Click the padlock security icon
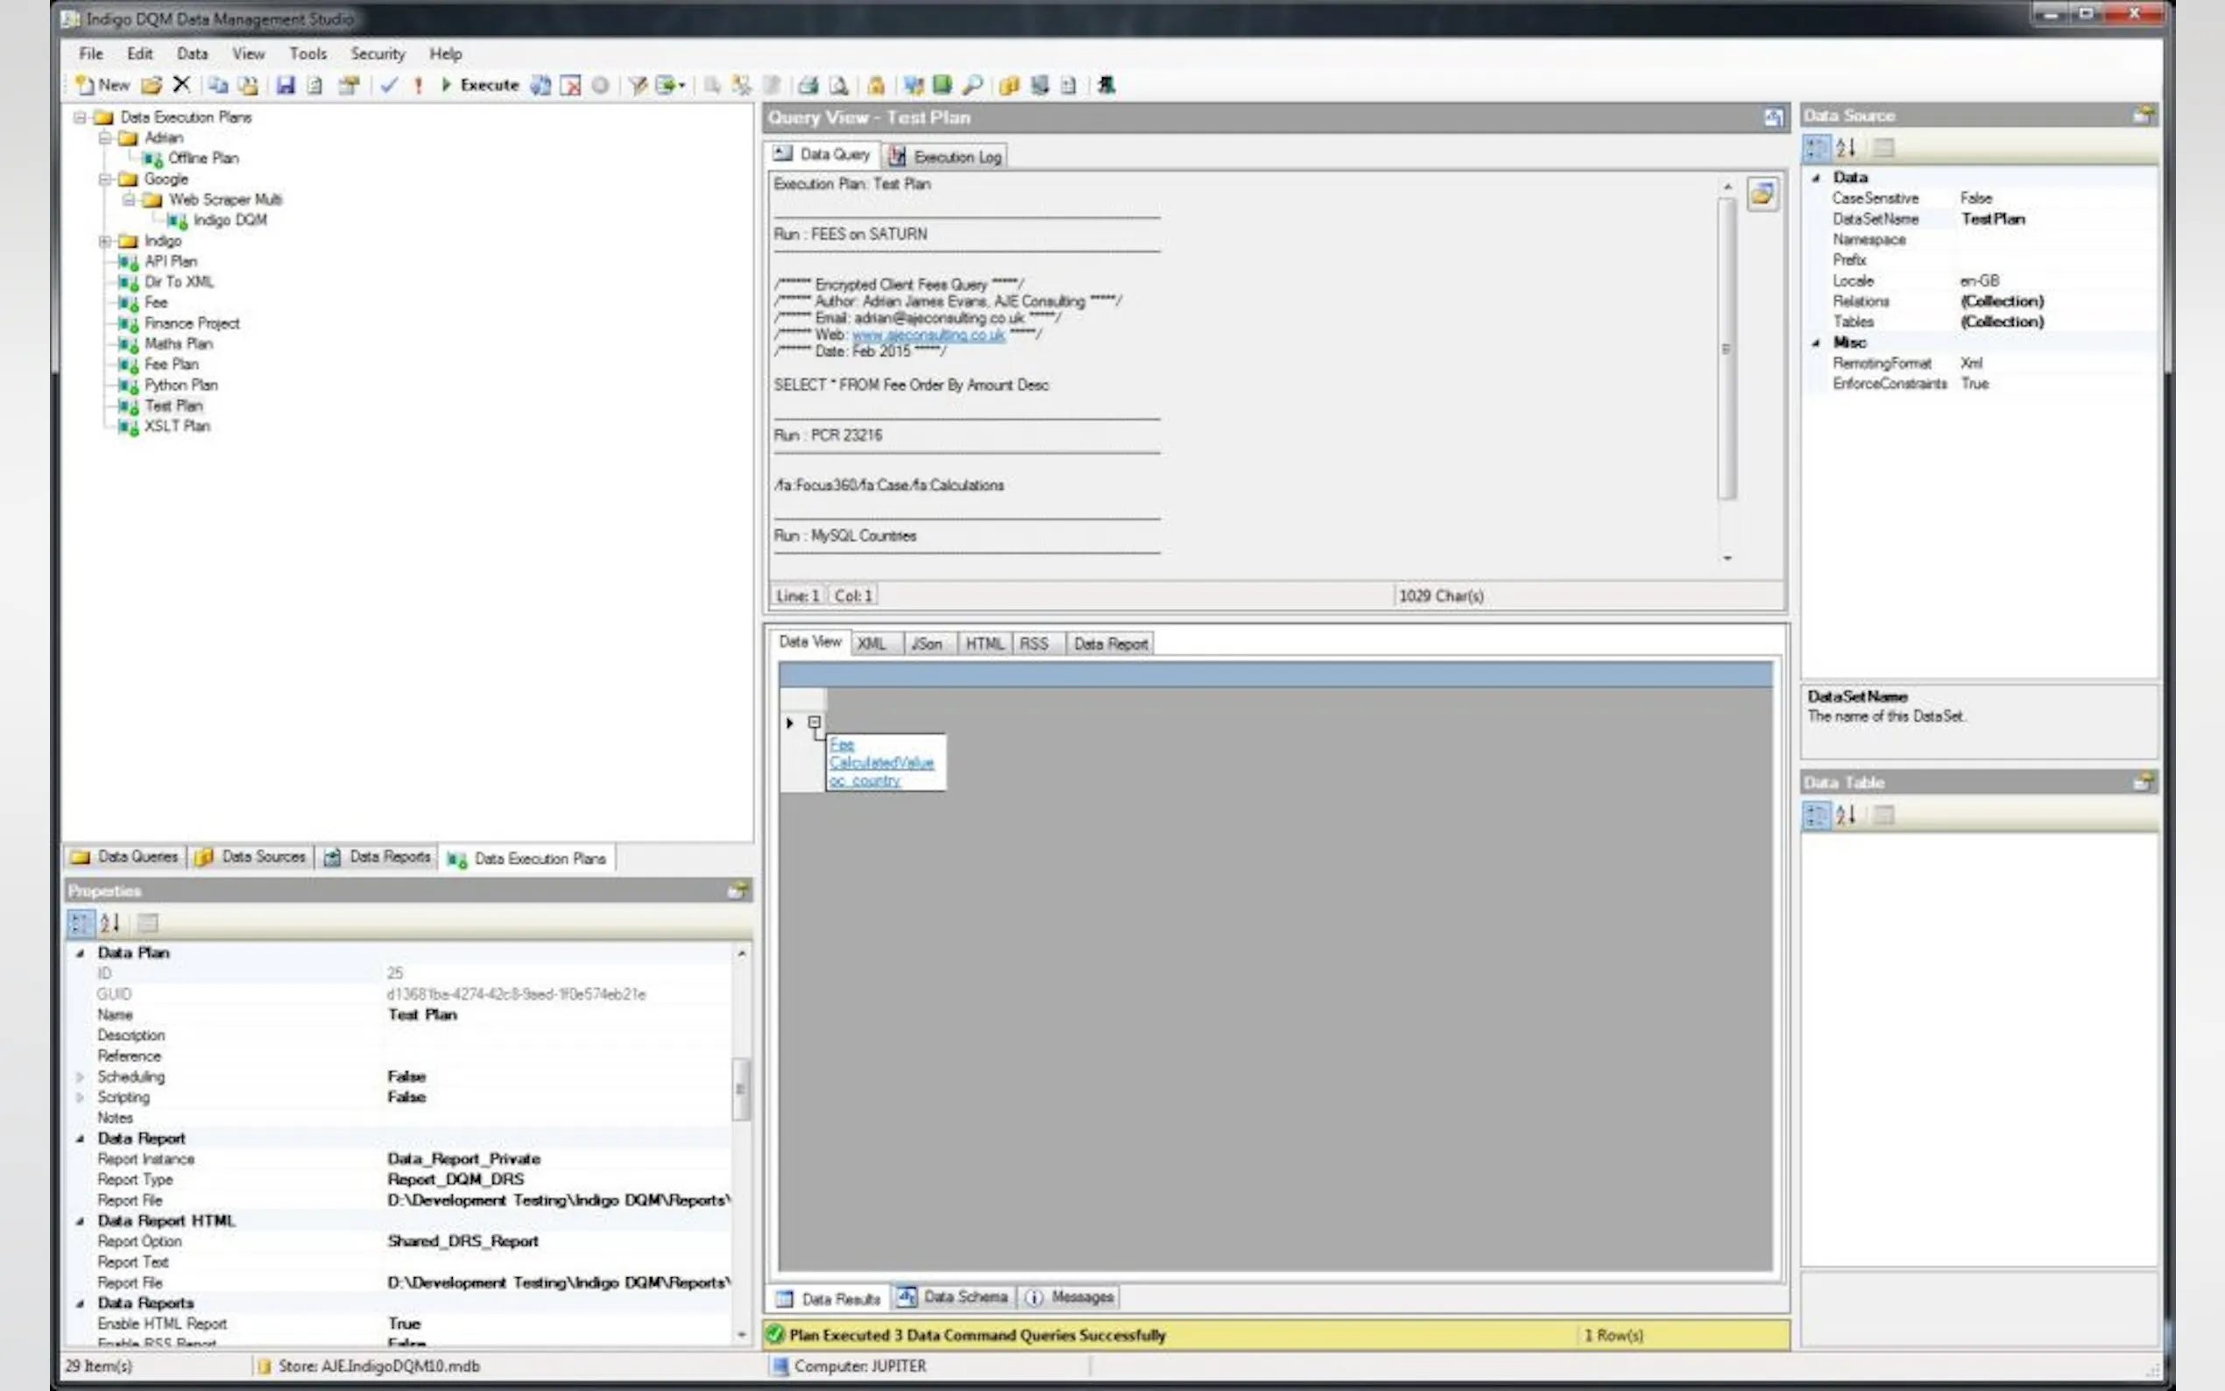This screenshot has width=2225, height=1391. coord(876,86)
